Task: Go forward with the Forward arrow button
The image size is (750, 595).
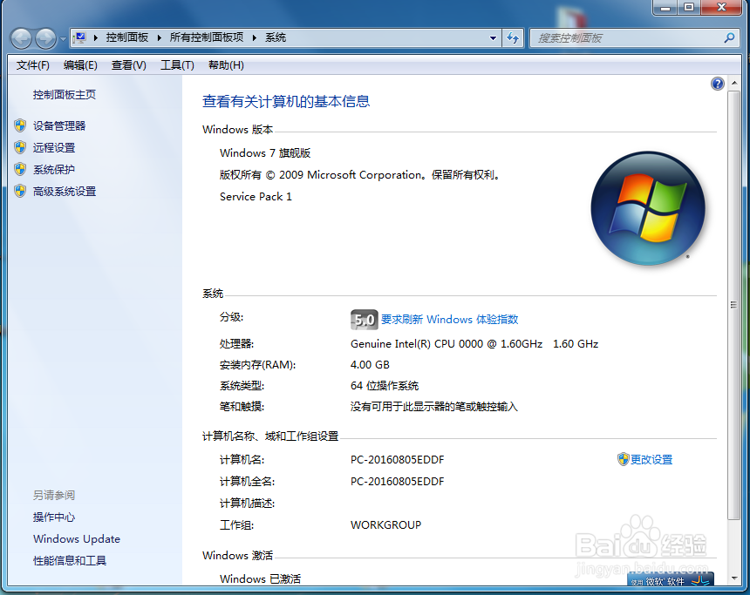Action: tap(46, 38)
